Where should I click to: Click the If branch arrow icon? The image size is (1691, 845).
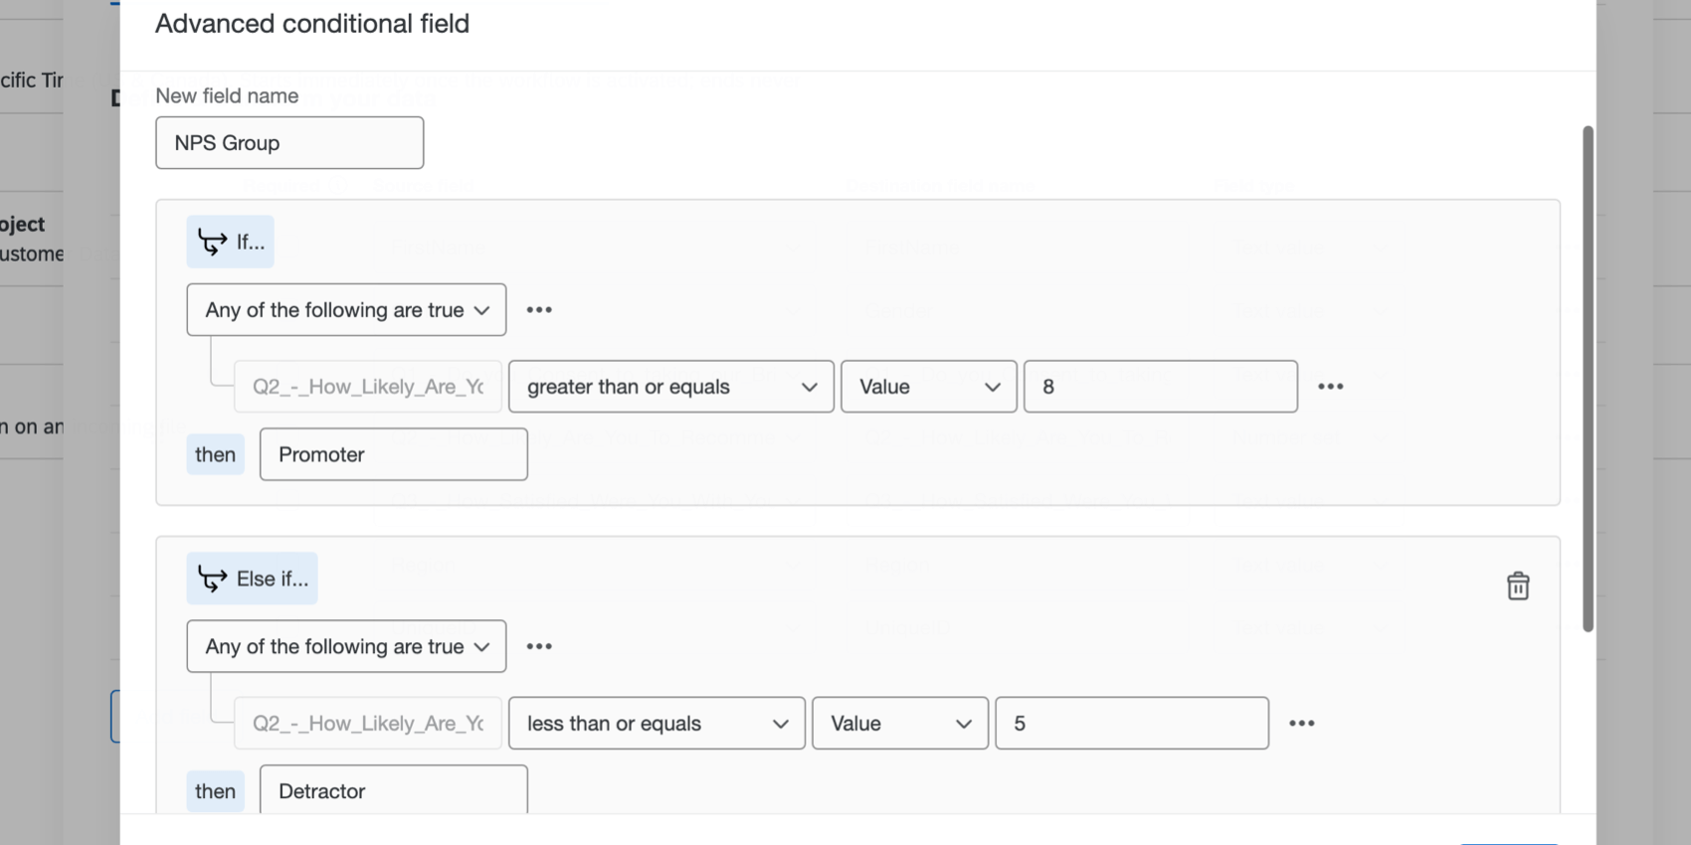click(x=212, y=242)
